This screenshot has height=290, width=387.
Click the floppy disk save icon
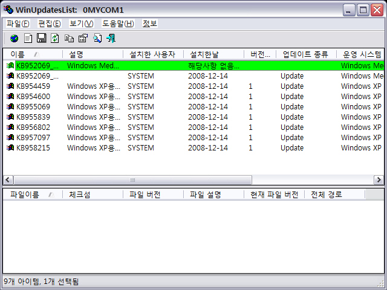point(42,38)
